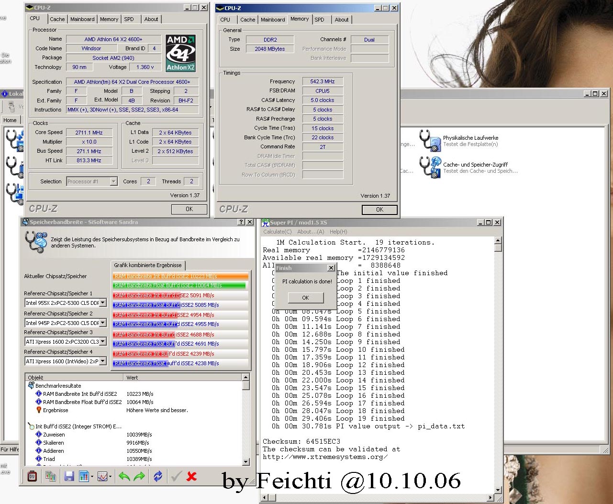Select the Triad result row

click(x=134, y=459)
